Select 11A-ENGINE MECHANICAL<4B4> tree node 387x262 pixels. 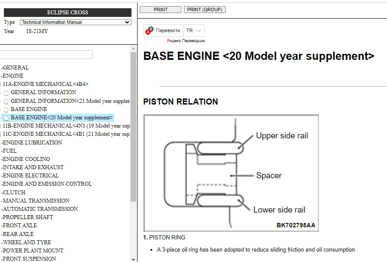[x=46, y=84]
